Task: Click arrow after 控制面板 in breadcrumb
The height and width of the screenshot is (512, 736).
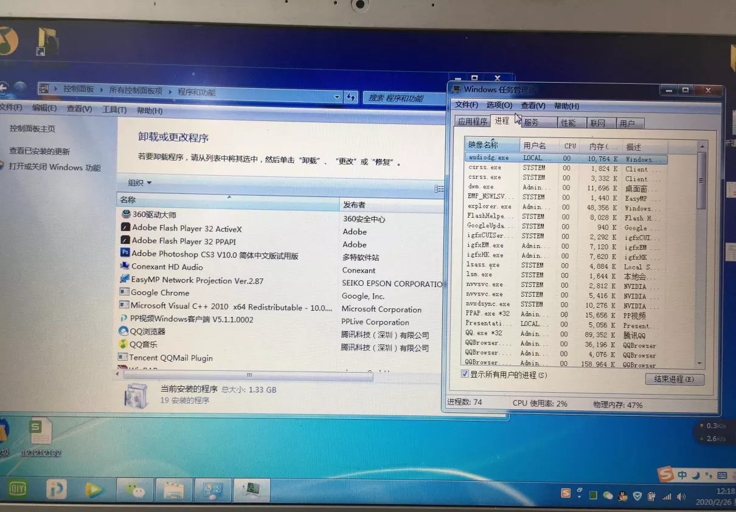Action: coord(102,89)
